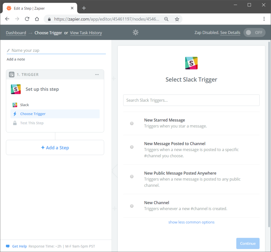Click the Add a Step button

click(55, 147)
